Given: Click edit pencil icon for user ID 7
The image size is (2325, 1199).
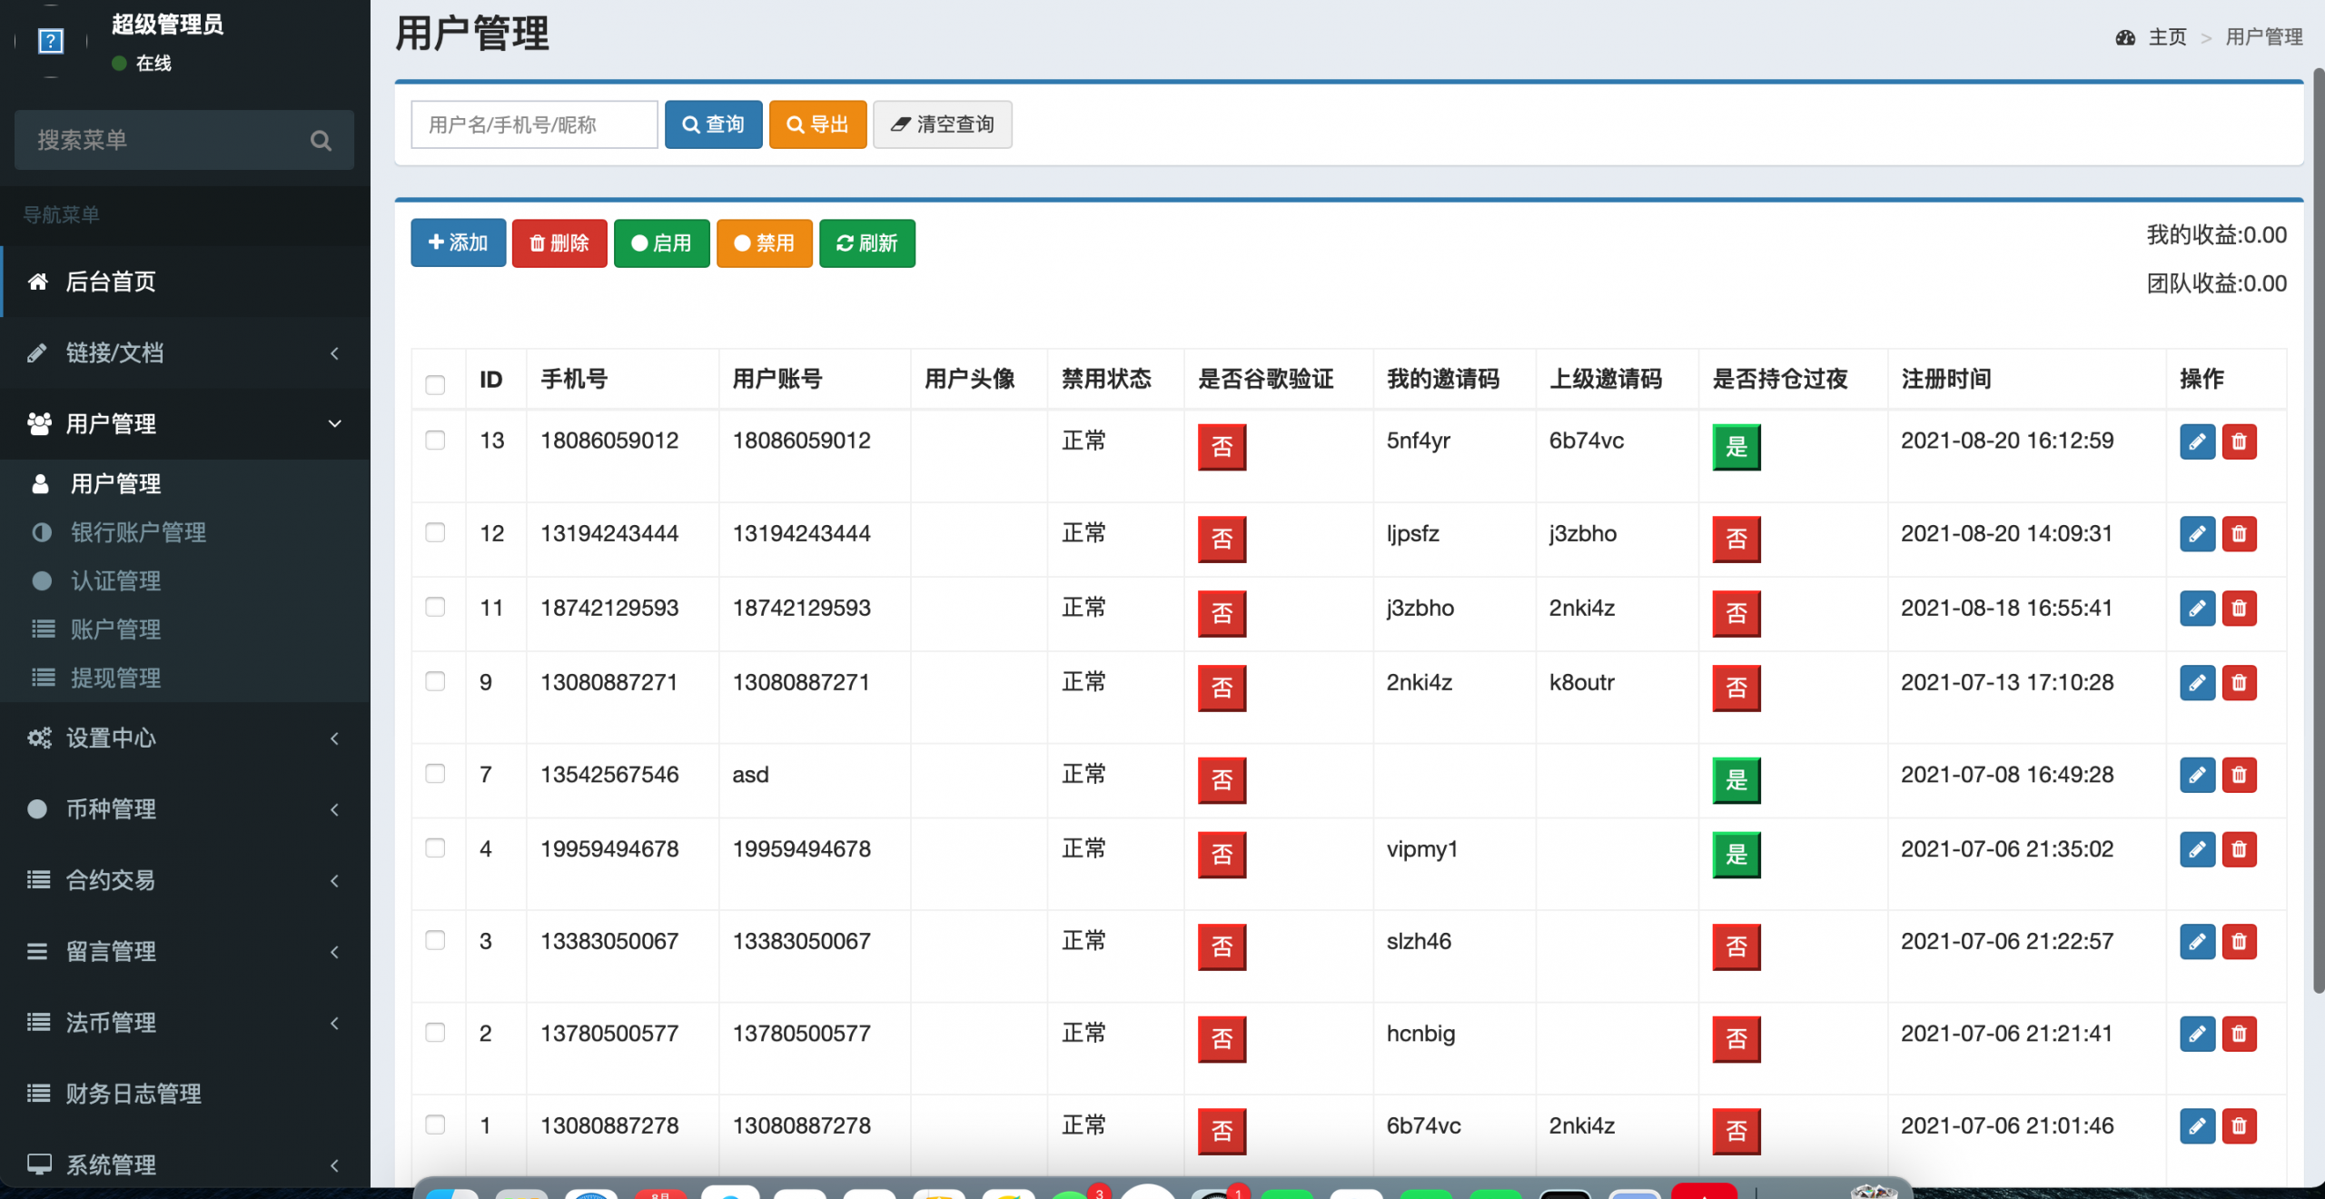Looking at the screenshot, I should coord(2196,776).
